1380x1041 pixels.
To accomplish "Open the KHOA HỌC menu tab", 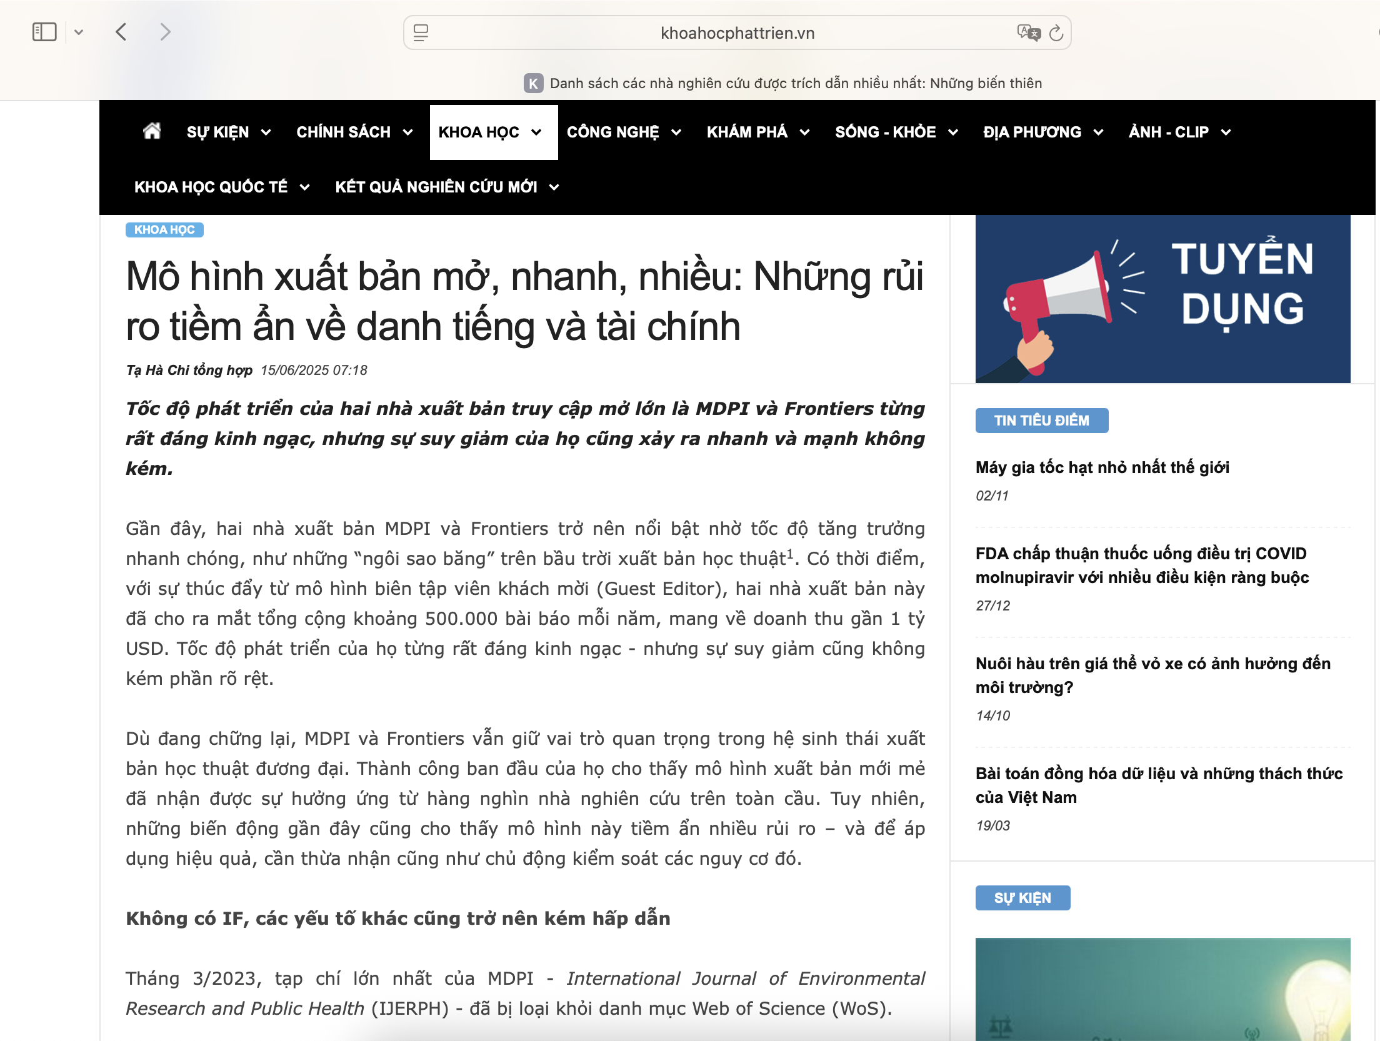I will coord(479,132).
